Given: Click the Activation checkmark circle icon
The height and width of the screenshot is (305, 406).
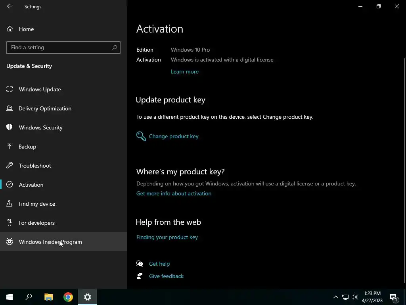Looking at the screenshot, I should [x=10, y=184].
